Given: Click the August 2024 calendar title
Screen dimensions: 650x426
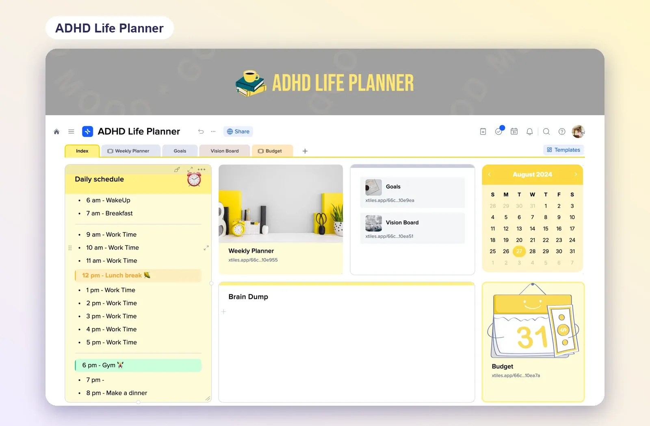Looking at the screenshot, I should coord(532,174).
